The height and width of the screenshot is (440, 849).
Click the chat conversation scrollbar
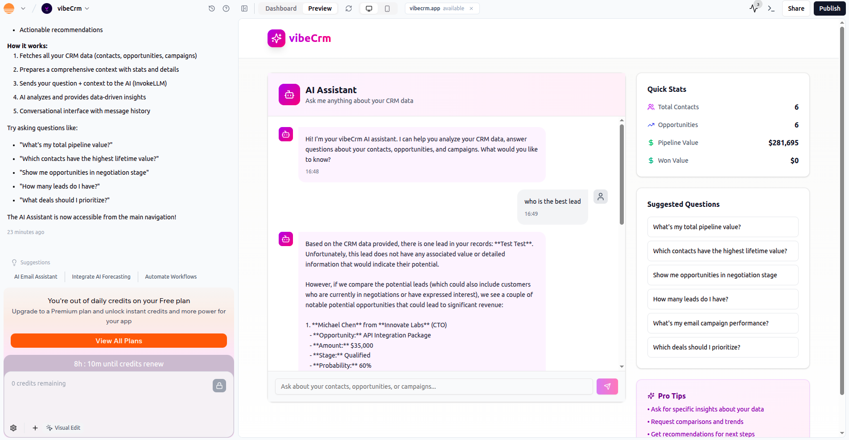tap(622, 175)
